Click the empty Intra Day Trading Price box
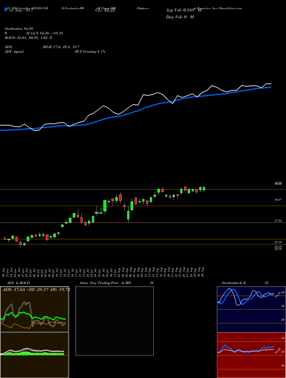The width and height of the screenshot is (286, 378). point(114,321)
